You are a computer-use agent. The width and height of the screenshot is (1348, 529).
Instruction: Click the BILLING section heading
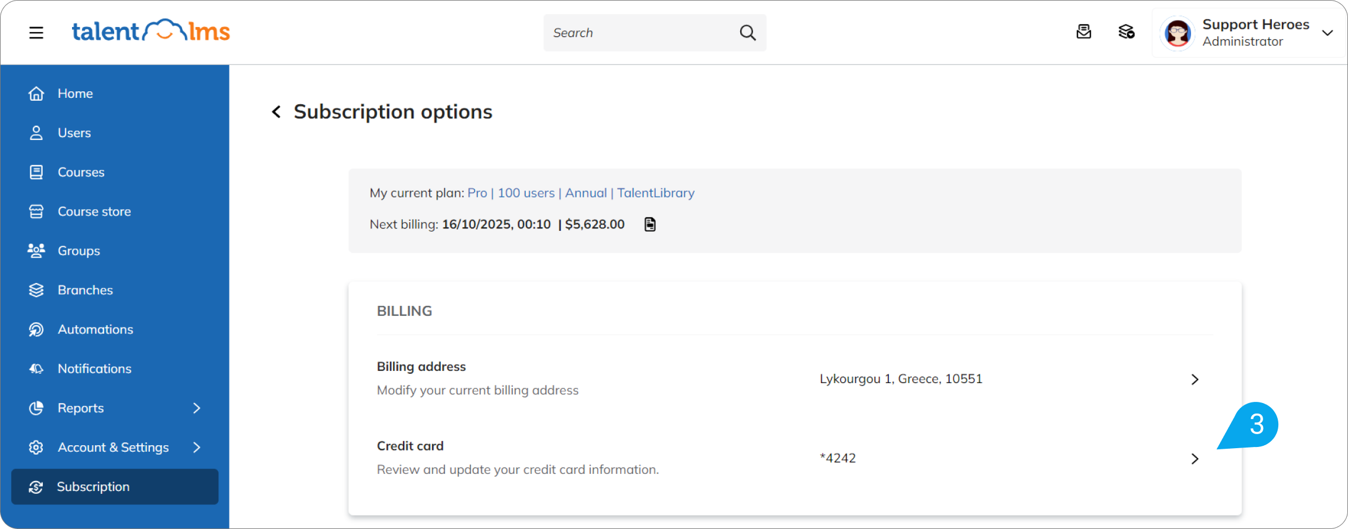[x=405, y=311]
